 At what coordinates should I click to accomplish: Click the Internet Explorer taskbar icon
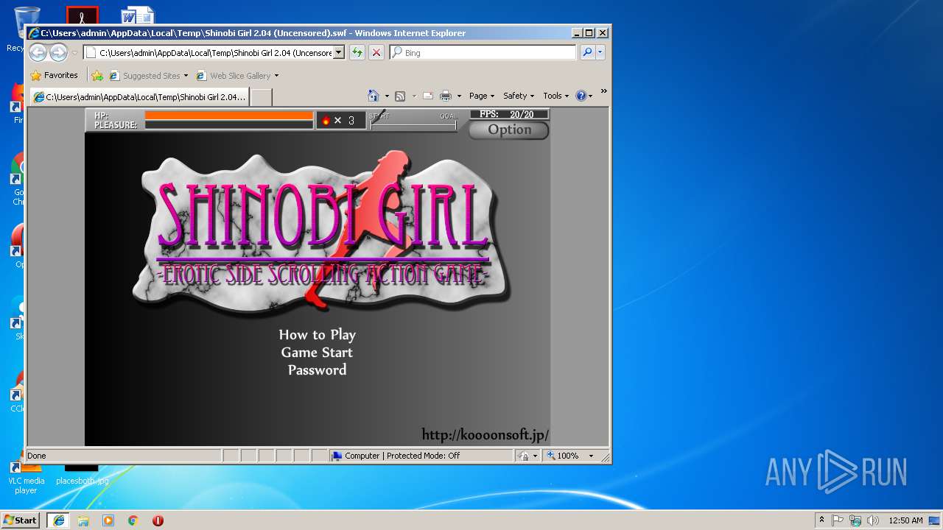tap(59, 520)
